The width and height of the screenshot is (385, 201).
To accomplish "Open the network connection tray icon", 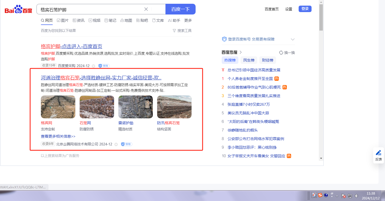I will pos(350,196).
